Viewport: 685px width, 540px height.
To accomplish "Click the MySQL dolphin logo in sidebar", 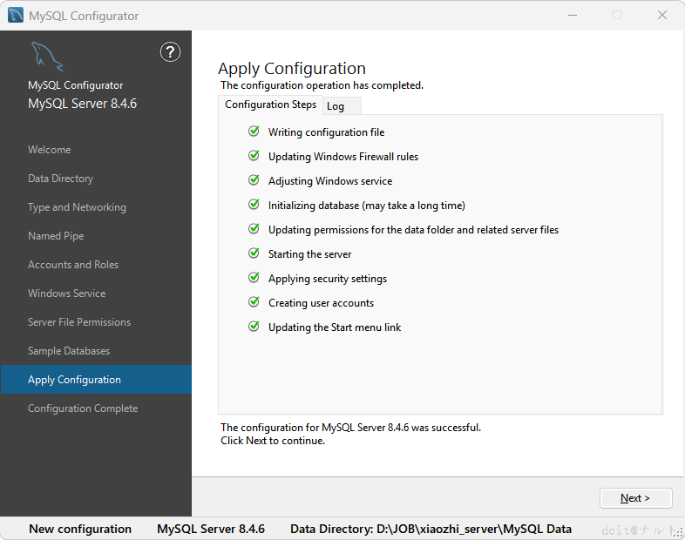I will point(47,57).
